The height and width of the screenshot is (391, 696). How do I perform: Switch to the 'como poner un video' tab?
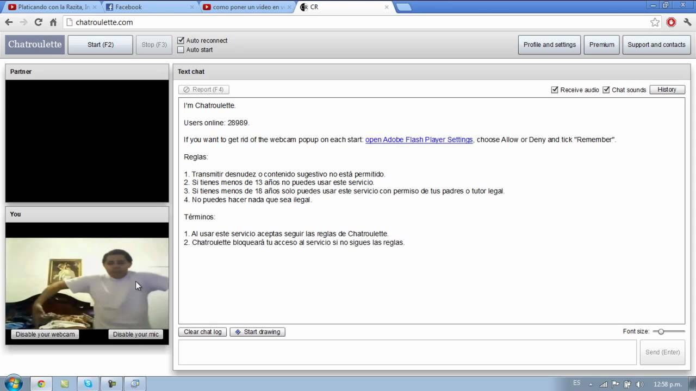[x=246, y=7]
